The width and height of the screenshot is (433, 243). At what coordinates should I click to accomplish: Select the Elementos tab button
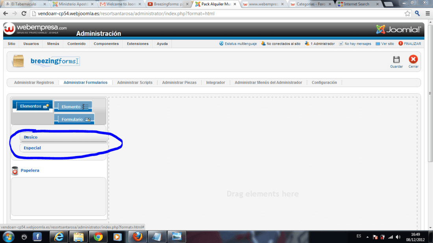33,106
